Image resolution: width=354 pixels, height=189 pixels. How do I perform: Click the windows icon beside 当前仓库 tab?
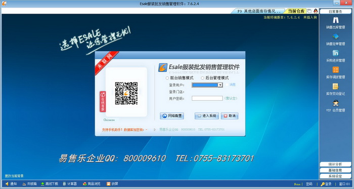point(309,11)
